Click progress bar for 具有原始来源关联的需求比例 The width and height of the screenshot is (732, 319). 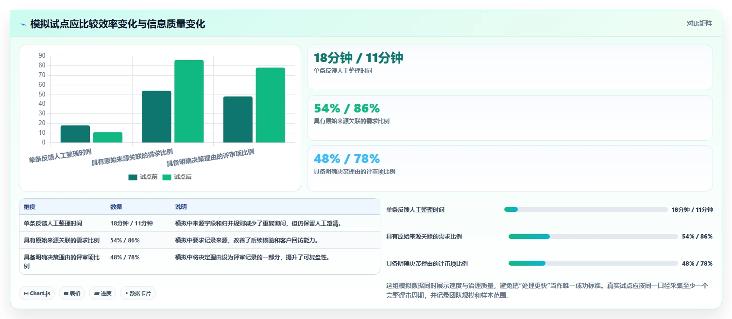(593, 237)
